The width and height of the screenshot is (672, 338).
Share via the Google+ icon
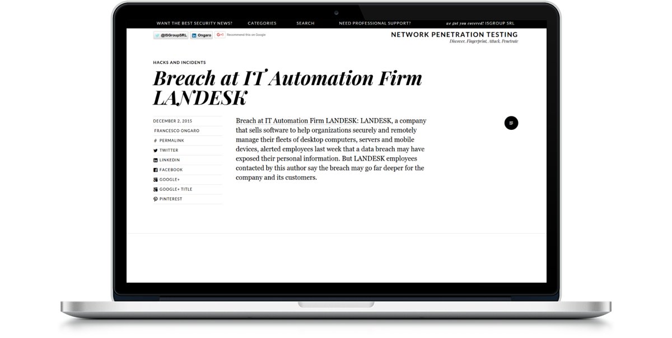coord(156,180)
